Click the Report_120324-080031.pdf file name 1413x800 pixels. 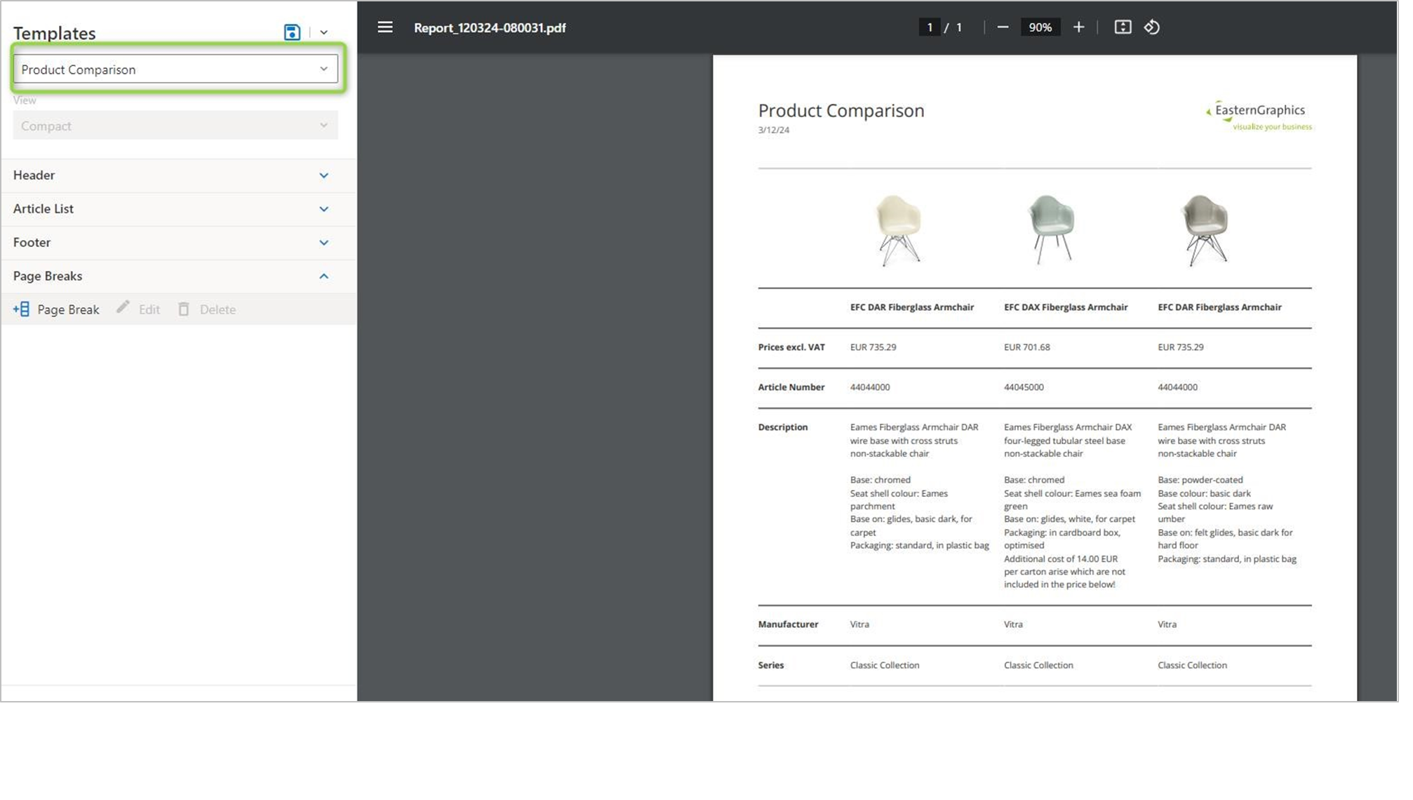click(490, 28)
